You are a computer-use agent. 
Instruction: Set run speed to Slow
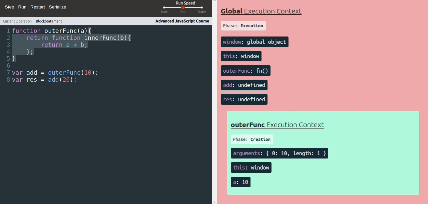pos(164,8)
